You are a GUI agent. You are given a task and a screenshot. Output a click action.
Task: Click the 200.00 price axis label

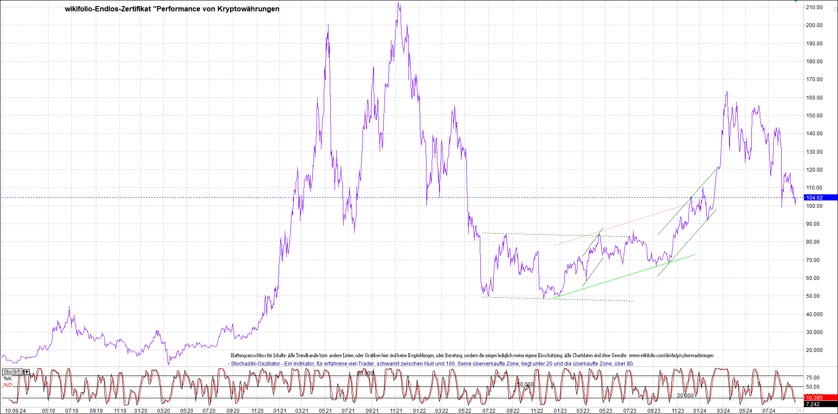click(x=814, y=25)
